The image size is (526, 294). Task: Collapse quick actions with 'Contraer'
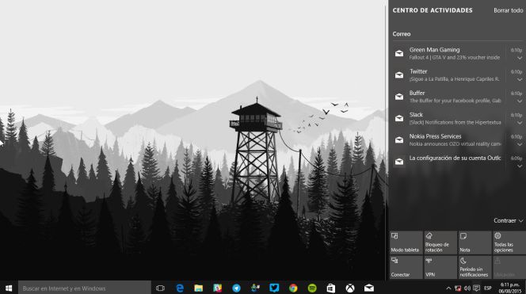pos(509,220)
